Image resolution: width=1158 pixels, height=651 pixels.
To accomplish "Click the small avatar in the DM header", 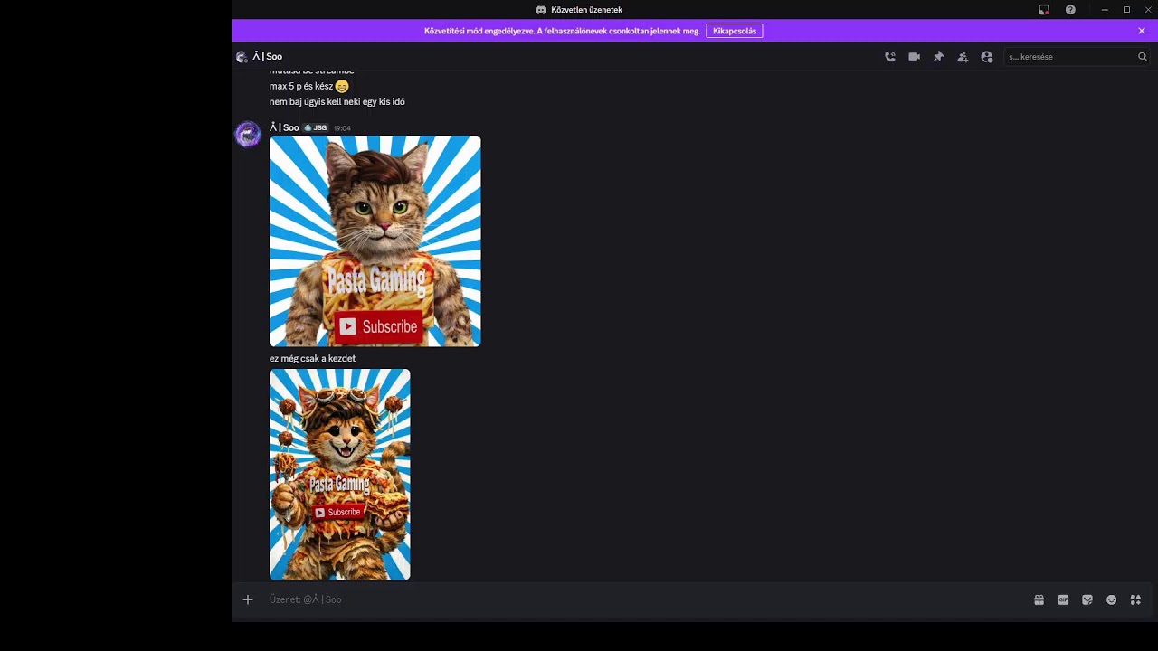I will point(242,57).
